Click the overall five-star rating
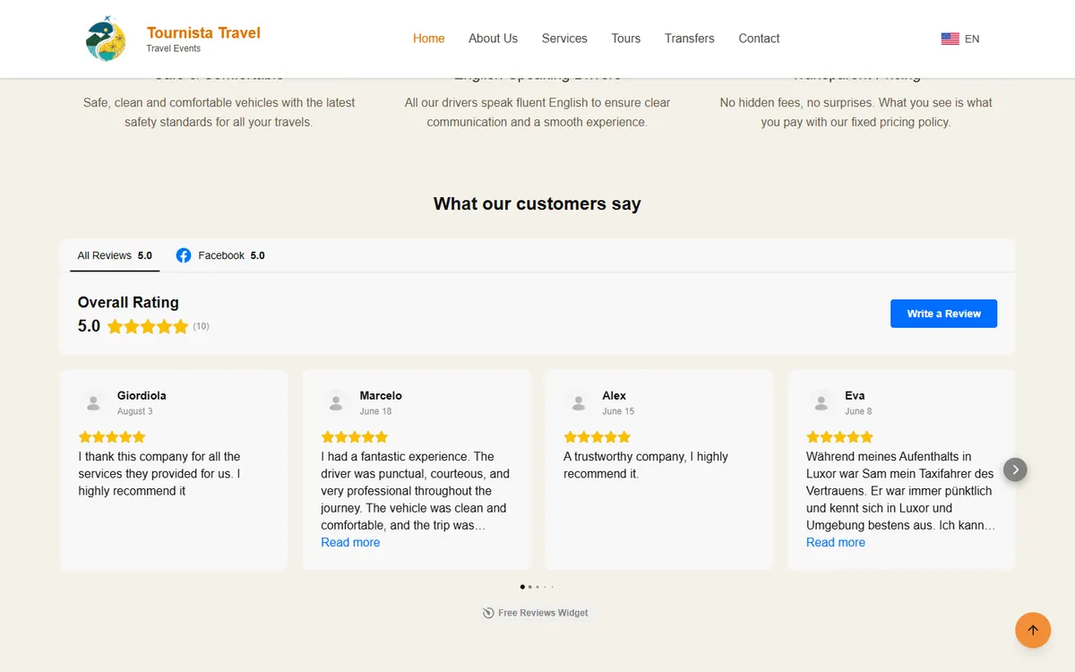1075x672 pixels. coord(148,326)
